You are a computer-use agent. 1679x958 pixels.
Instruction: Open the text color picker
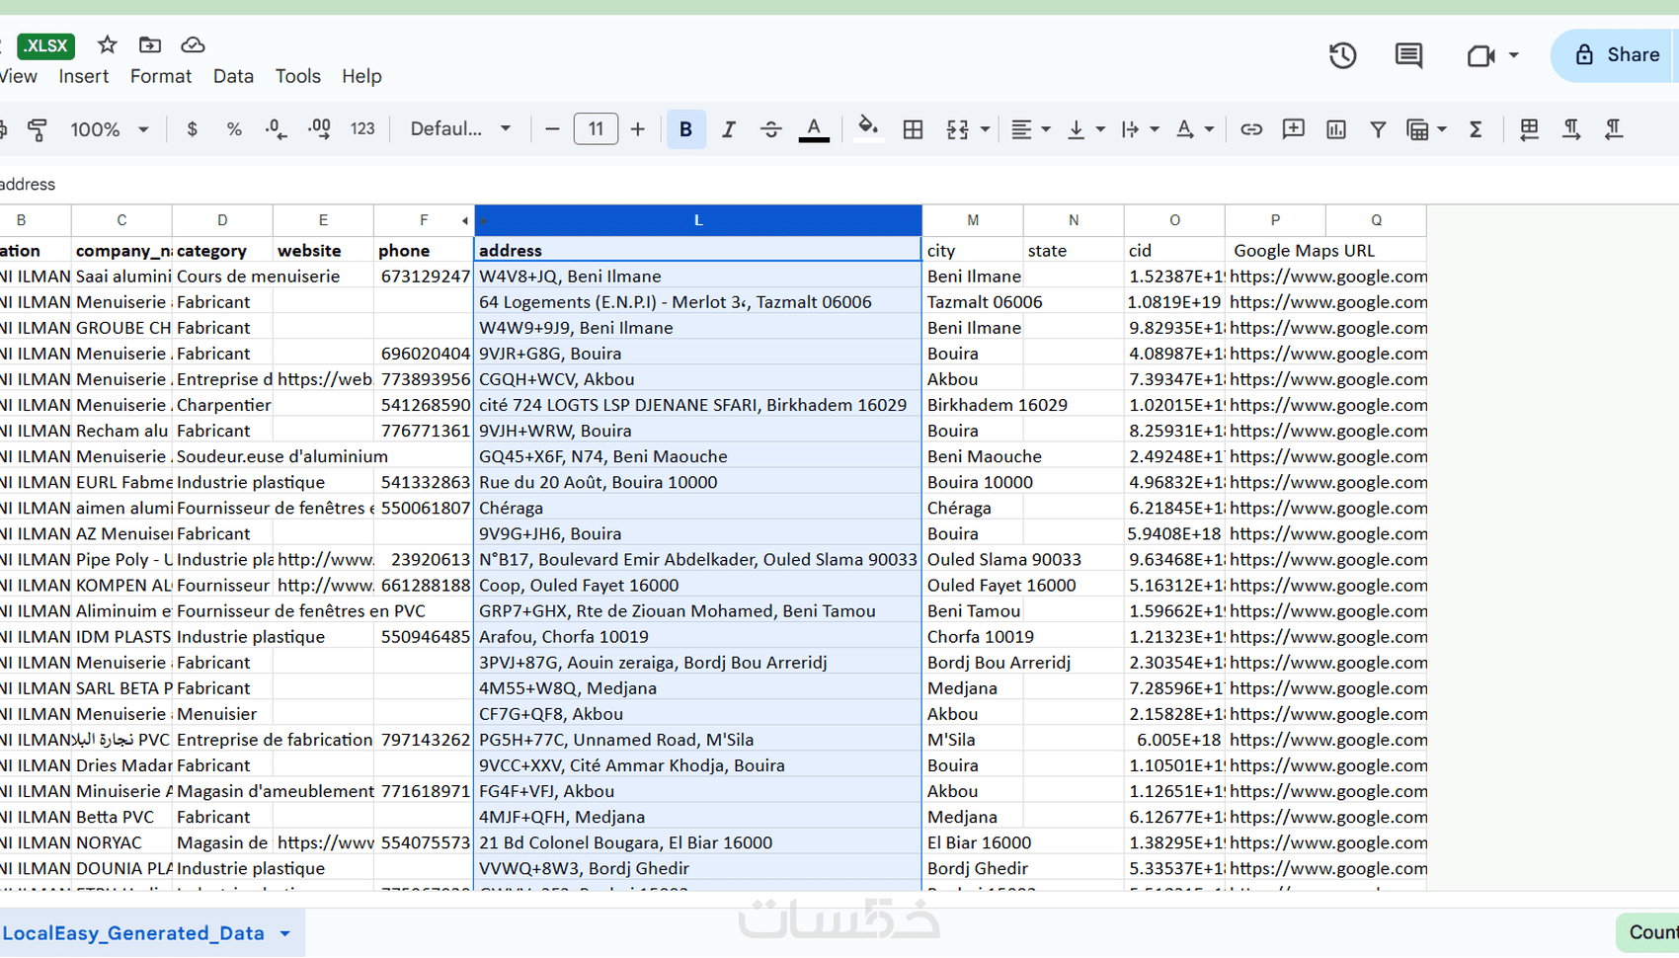coord(814,129)
